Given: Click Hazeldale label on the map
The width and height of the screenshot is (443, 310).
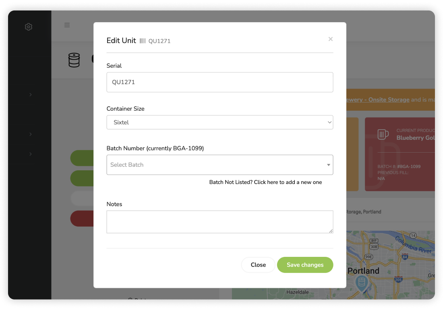Looking at the screenshot, I should tap(298, 292).
